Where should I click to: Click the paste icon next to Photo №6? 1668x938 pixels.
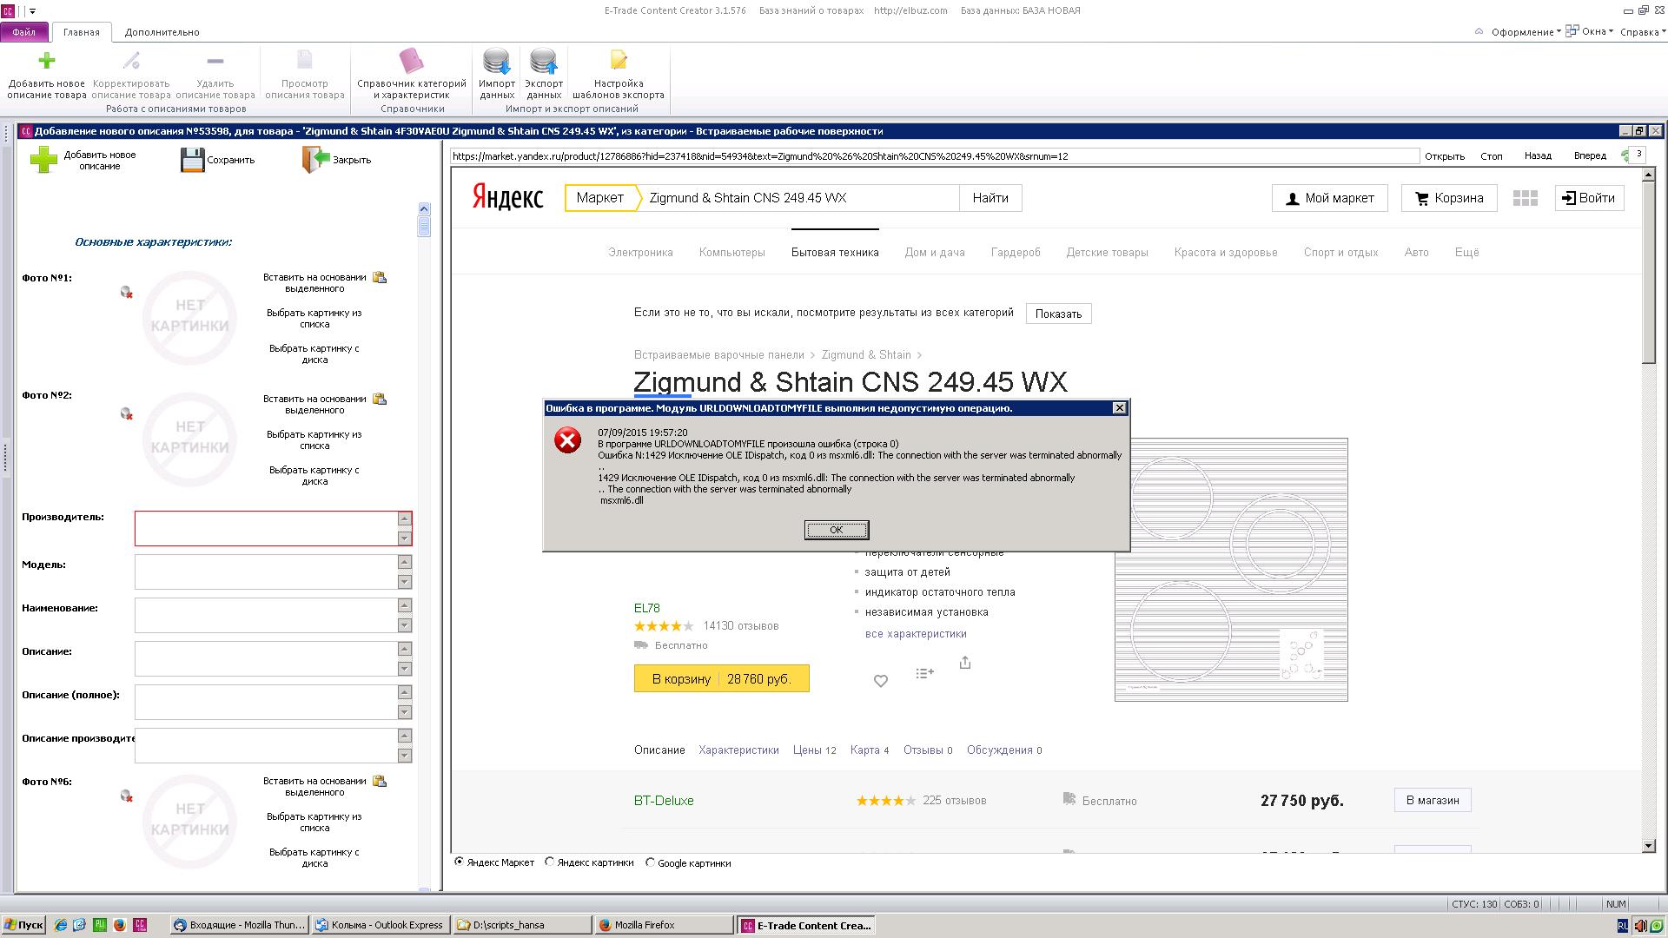tap(380, 782)
